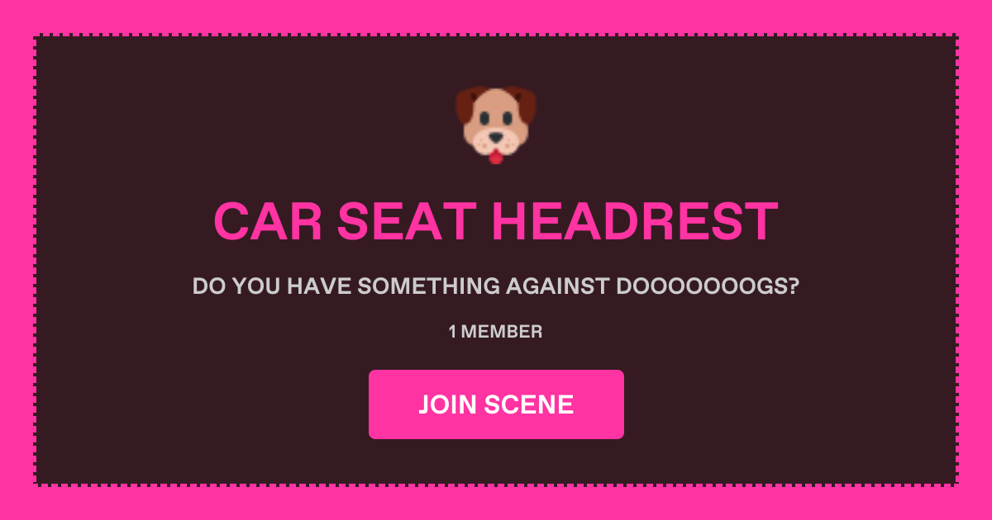Click the scene description tagline text
The width and height of the screenshot is (992, 520).
496,287
